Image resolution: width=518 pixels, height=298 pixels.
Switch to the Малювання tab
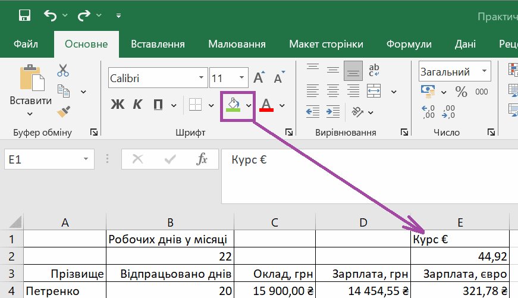pos(237,44)
